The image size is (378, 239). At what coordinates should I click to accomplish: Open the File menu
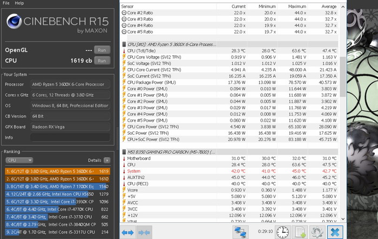[x=6, y=3]
